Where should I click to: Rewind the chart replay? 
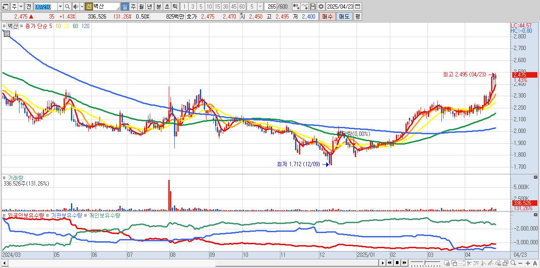390,263
